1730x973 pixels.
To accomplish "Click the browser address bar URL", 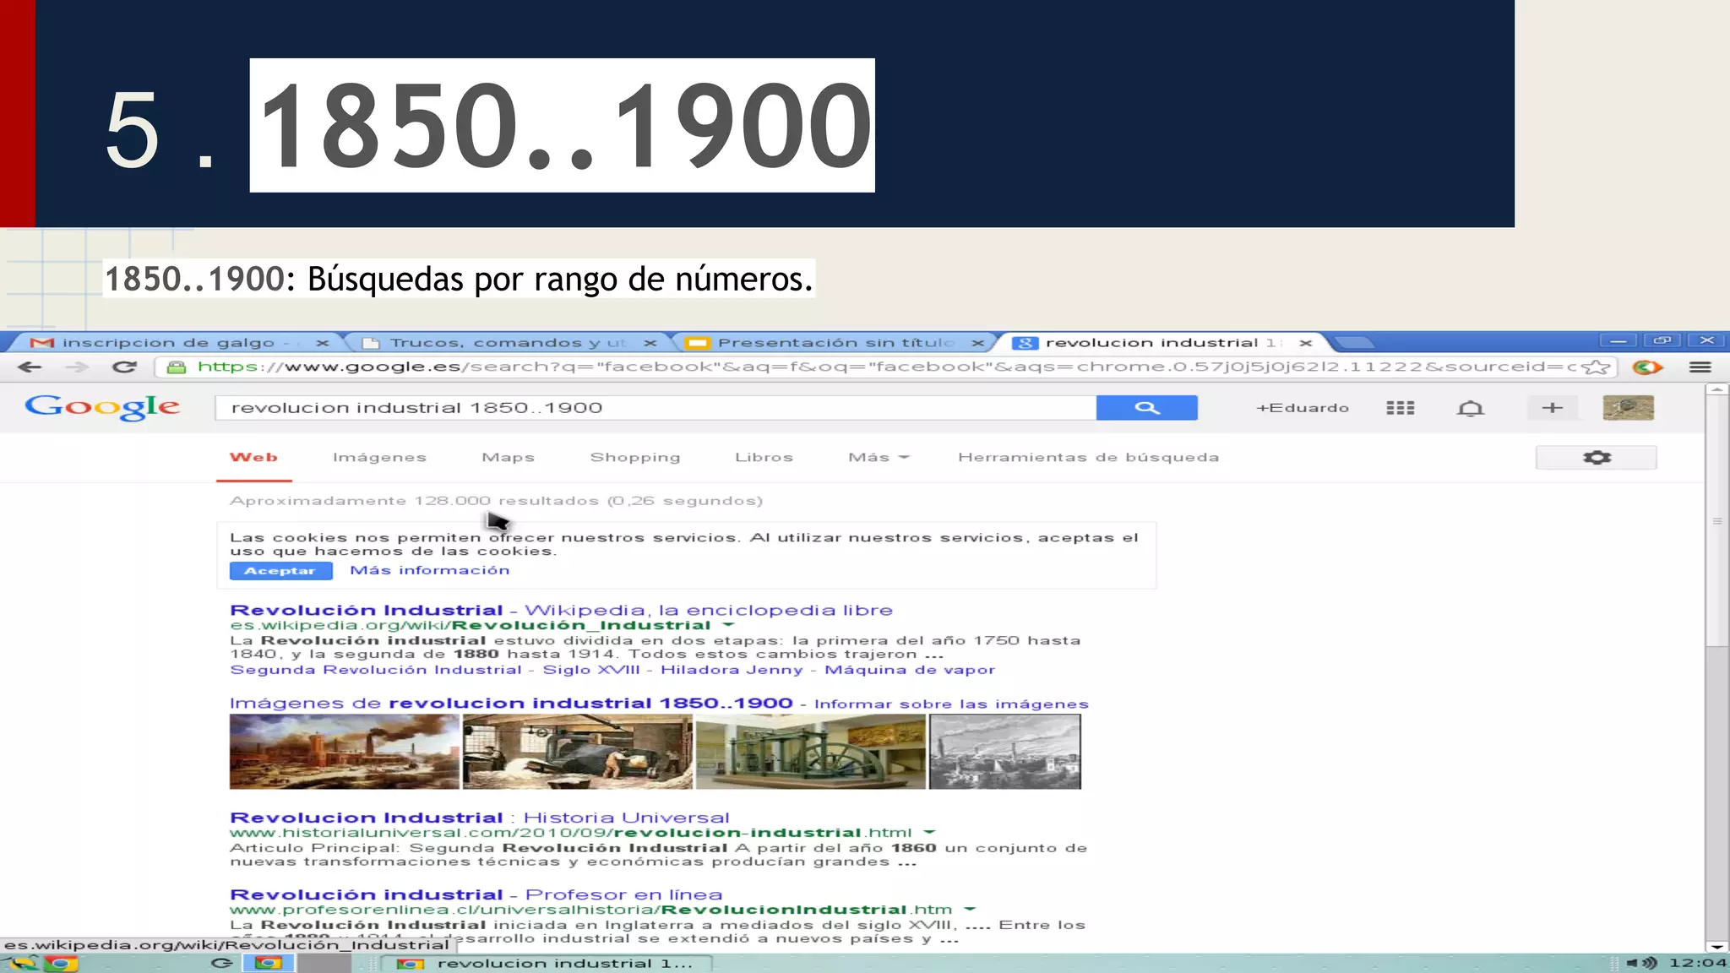I will 887,367.
